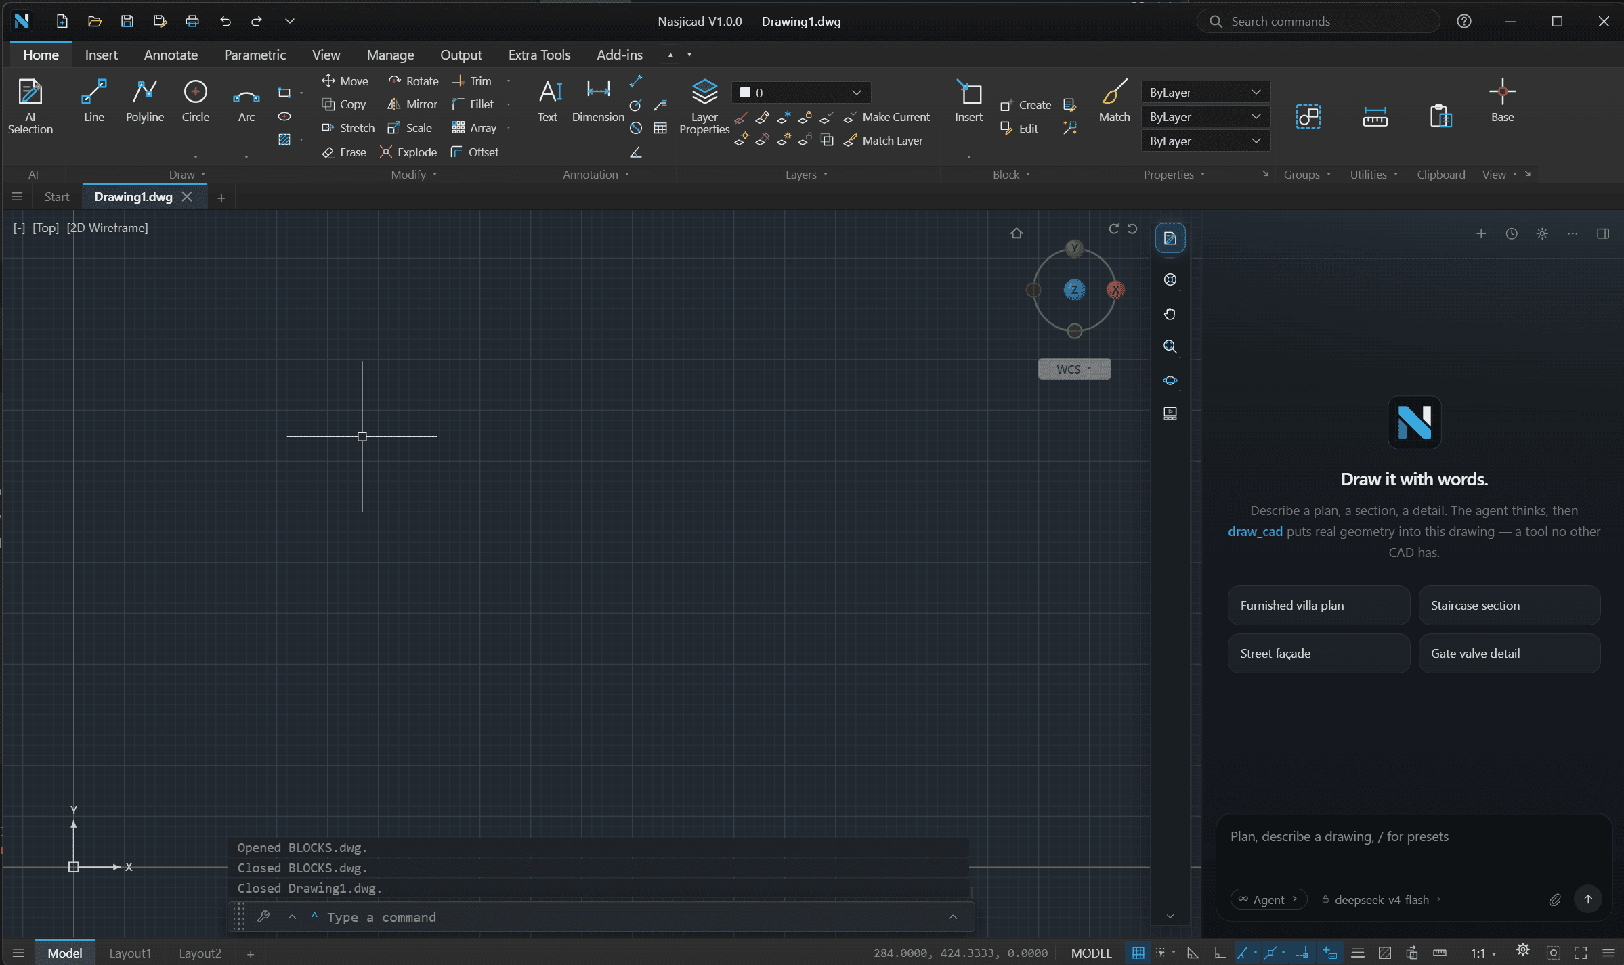Send the prompt with the arrow button
1624x965 pixels.
coord(1587,899)
